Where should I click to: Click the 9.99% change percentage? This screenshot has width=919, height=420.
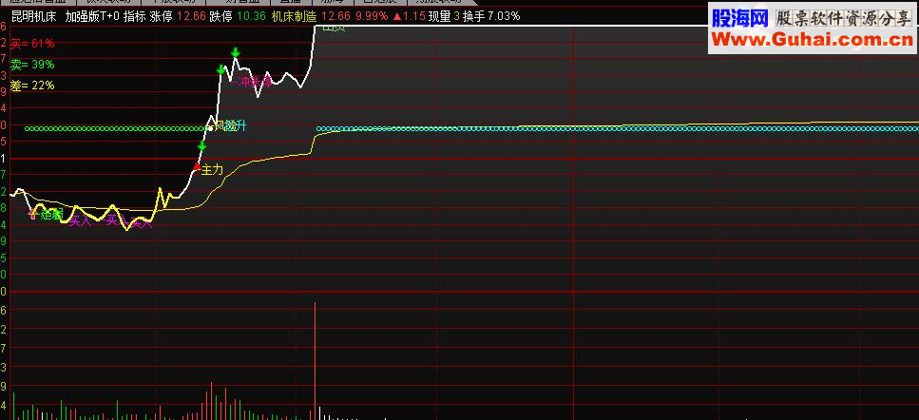pos(373,16)
